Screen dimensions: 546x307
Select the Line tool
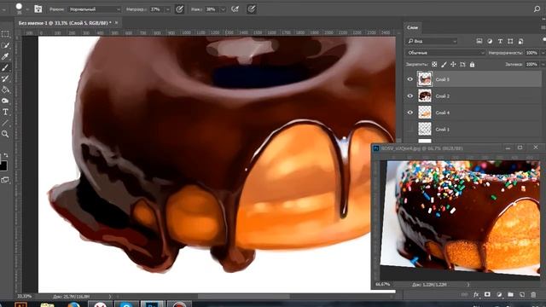click(5, 123)
